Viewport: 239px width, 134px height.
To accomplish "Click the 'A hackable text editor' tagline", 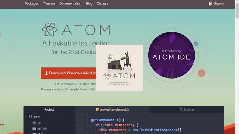I will [x=76, y=43].
